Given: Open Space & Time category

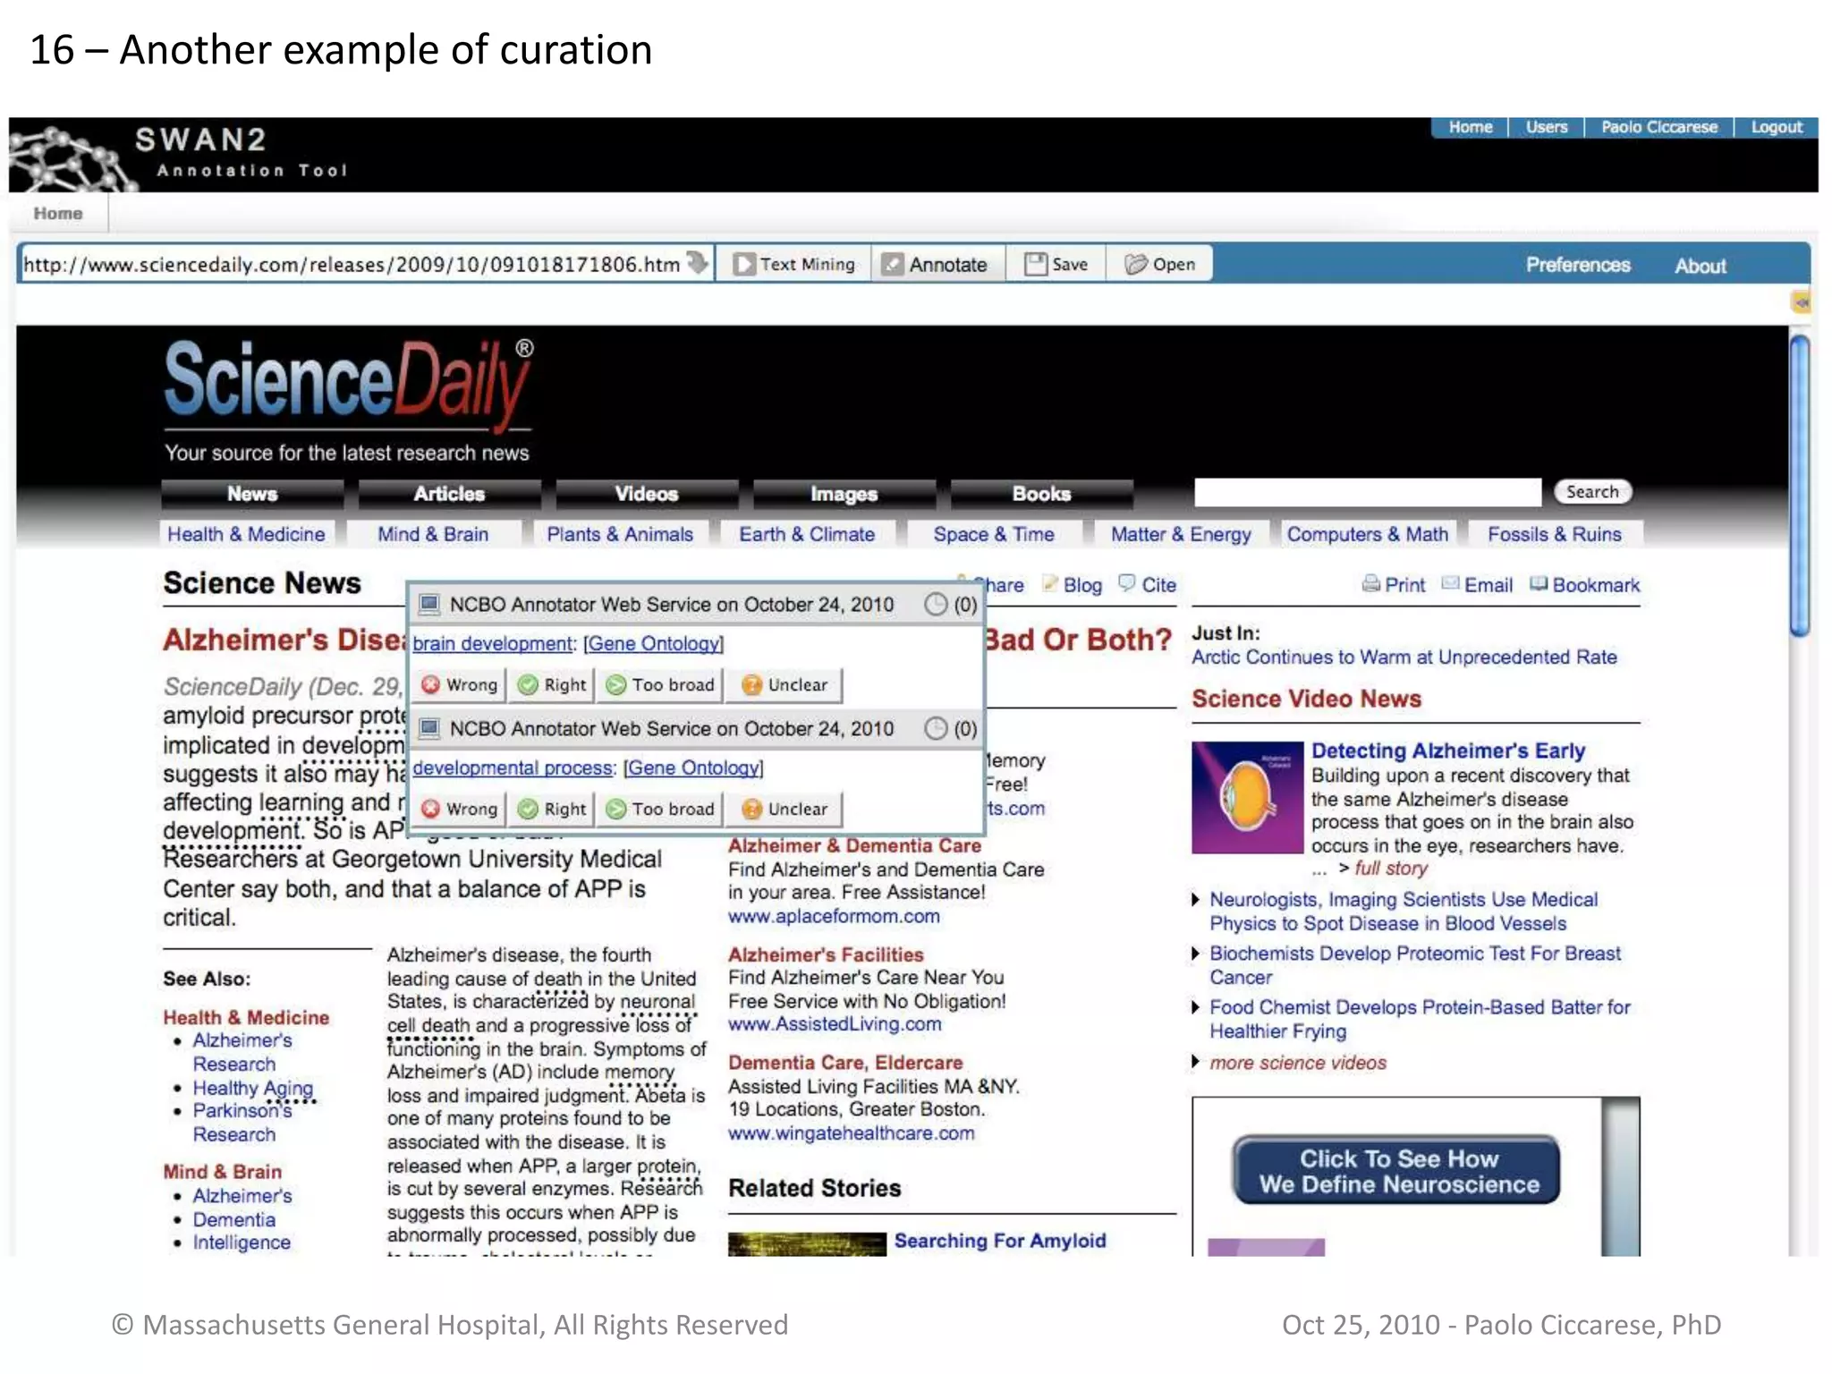Looking at the screenshot, I should point(994,534).
